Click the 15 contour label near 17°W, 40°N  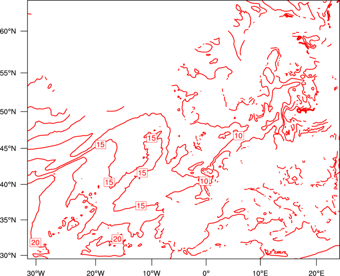click(x=109, y=182)
